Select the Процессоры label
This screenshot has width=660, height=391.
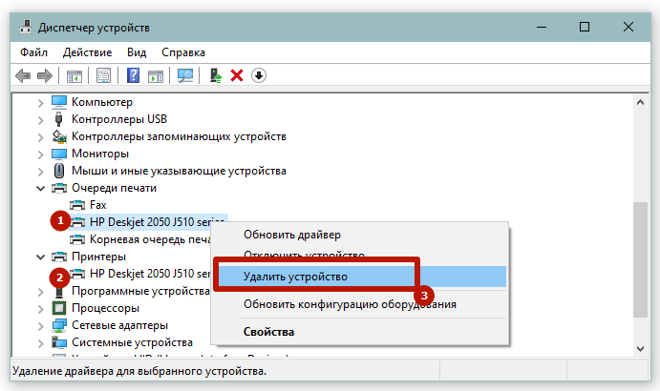(x=105, y=308)
